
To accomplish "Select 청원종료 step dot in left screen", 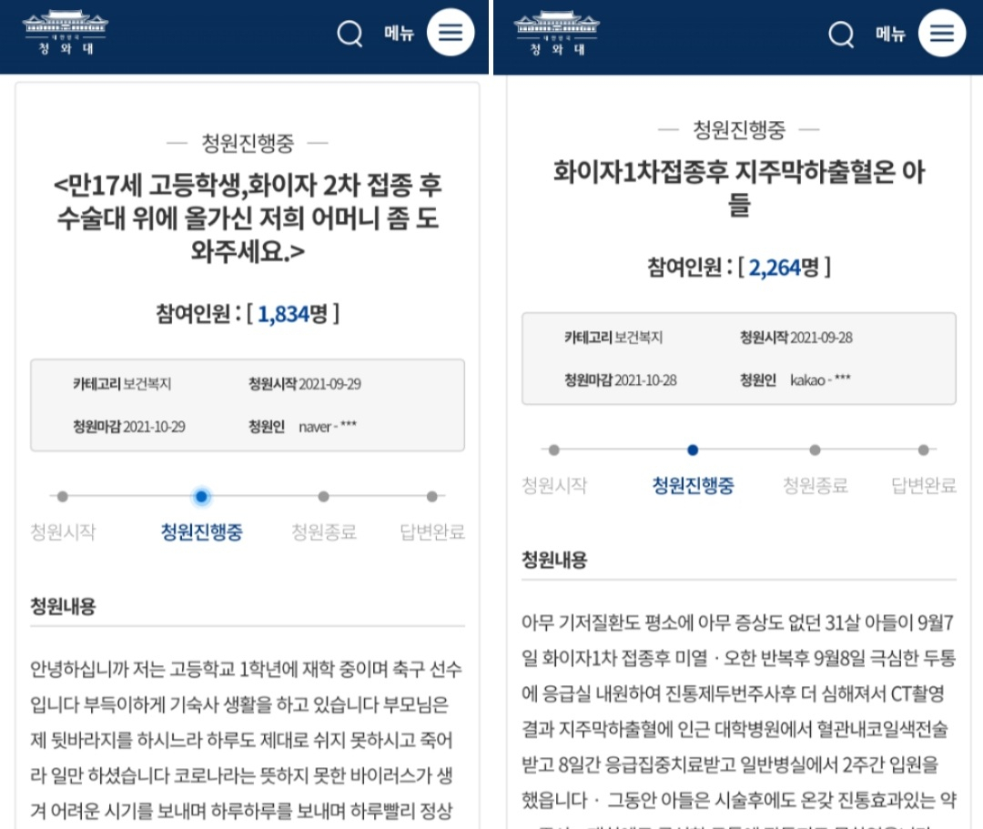I will pyautogui.click(x=323, y=496).
